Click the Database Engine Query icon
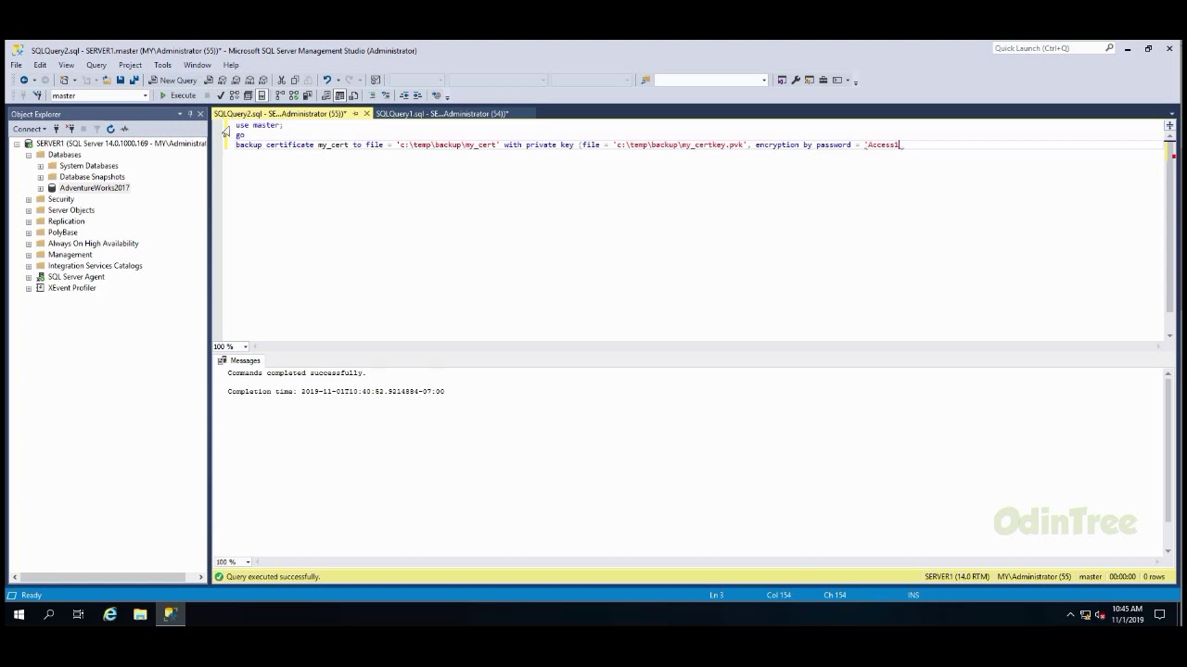Viewport: 1187px width, 667px height. pos(209,80)
